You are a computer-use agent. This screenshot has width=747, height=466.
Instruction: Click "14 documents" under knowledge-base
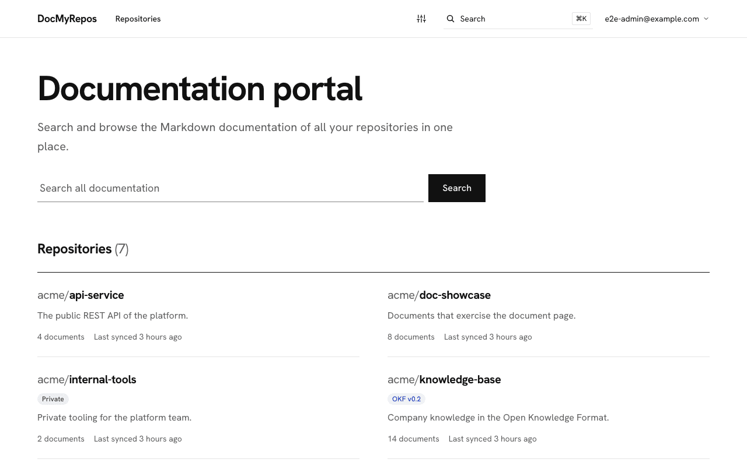tap(413, 439)
